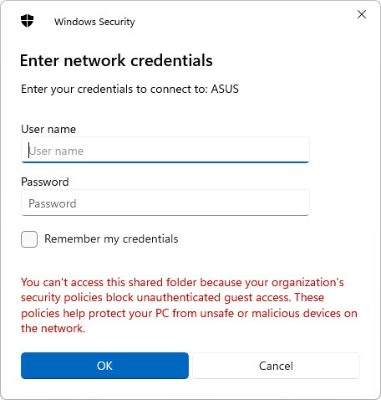Click the red guest access error message
This screenshot has height=400, width=381.
click(189, 305)
